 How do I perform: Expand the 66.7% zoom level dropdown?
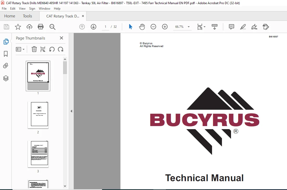(189, 27)
